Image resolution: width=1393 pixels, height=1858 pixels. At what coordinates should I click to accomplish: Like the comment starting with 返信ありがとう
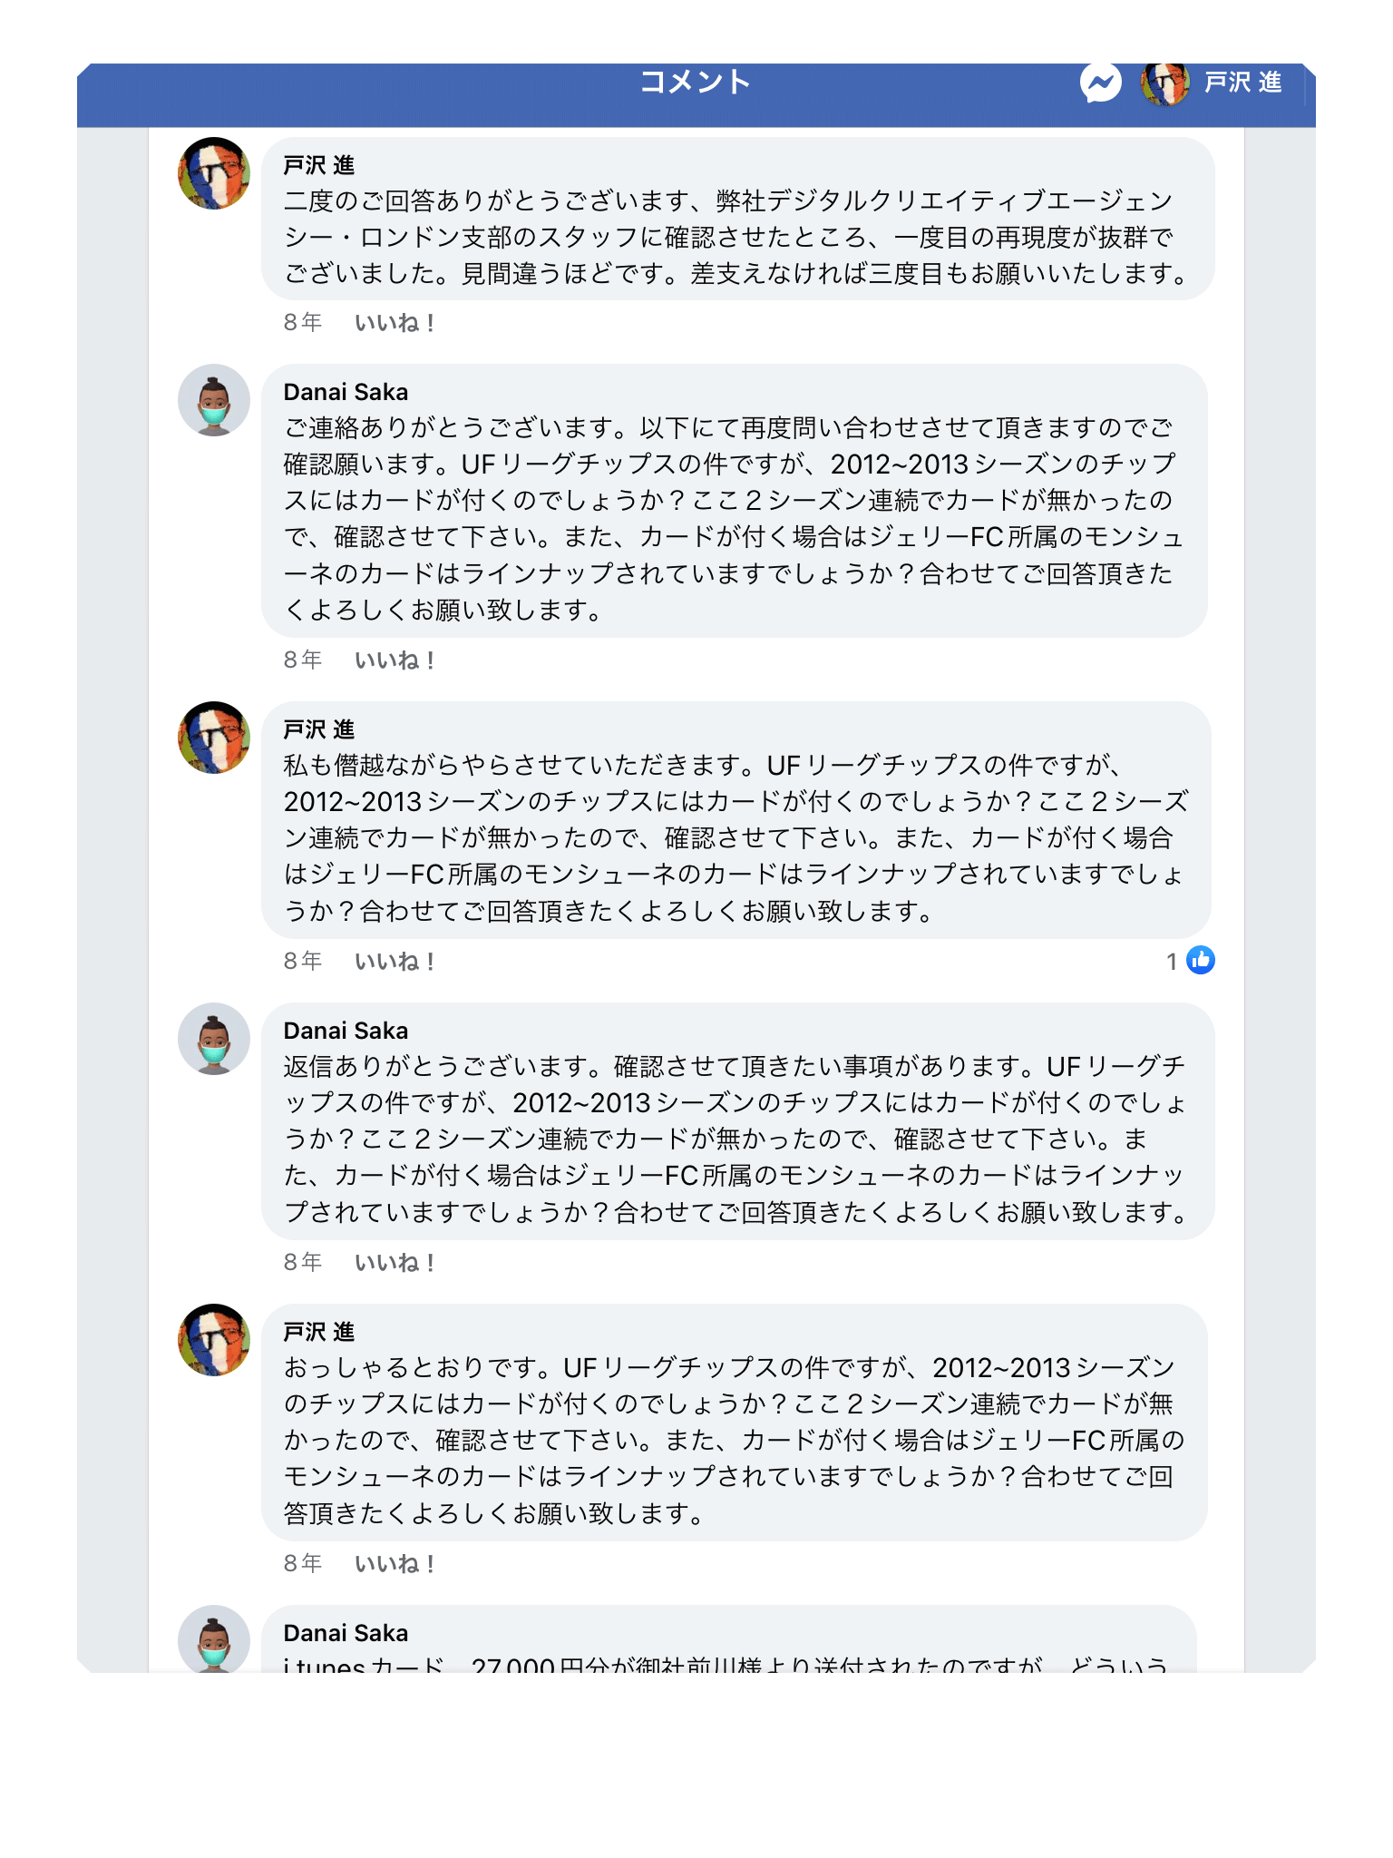click(395, 1263)
